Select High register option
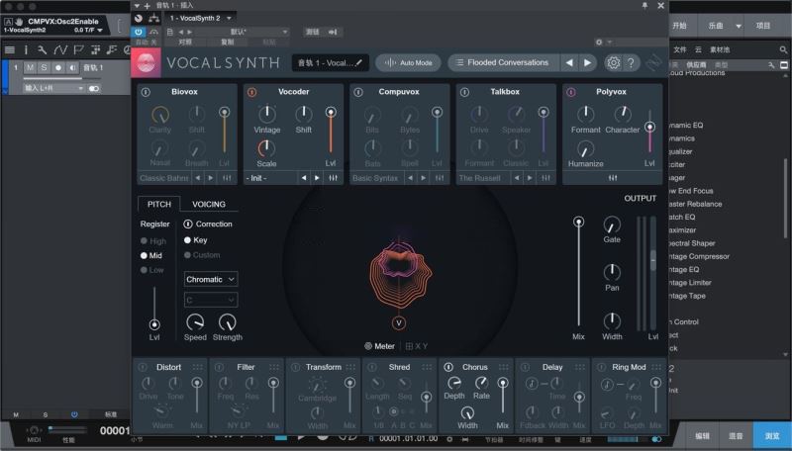Screen dimensions: 792x451 pyautogui.click(x=153, y=241)
